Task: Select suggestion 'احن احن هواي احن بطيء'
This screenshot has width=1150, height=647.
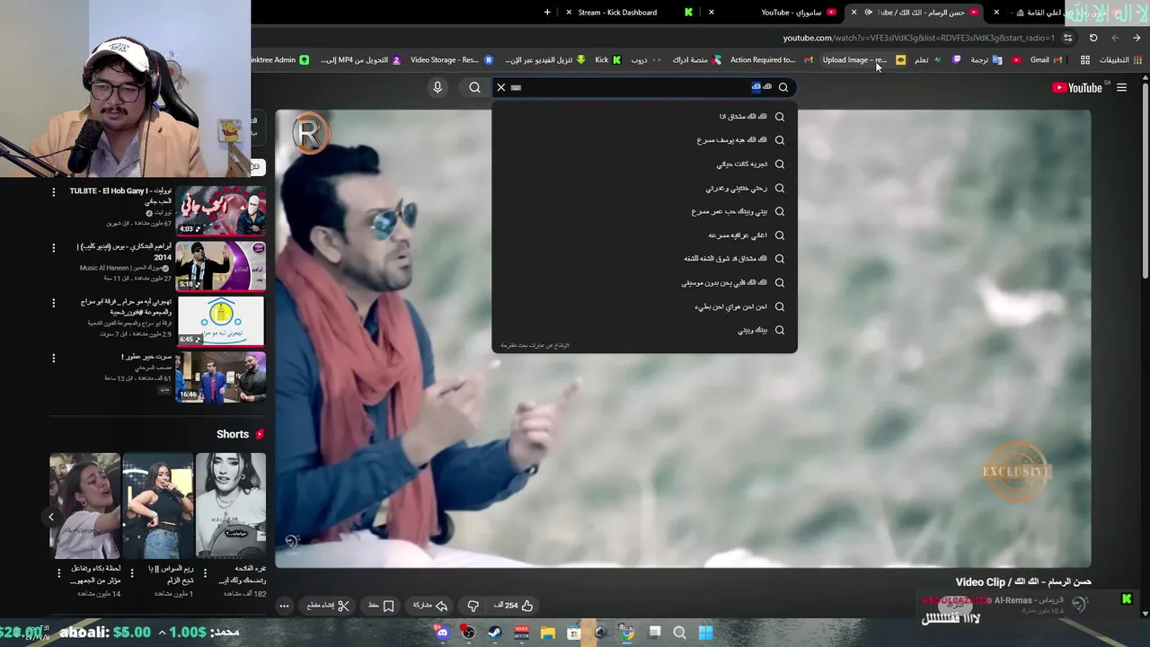Action: [644, 306]
